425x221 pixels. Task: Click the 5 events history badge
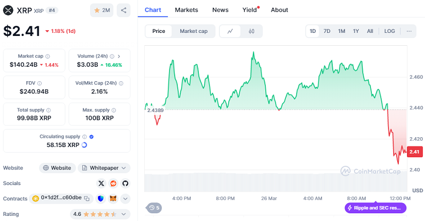point(154,208)
